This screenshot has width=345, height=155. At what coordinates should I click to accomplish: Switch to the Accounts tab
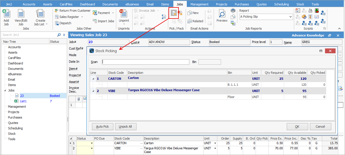29,4
